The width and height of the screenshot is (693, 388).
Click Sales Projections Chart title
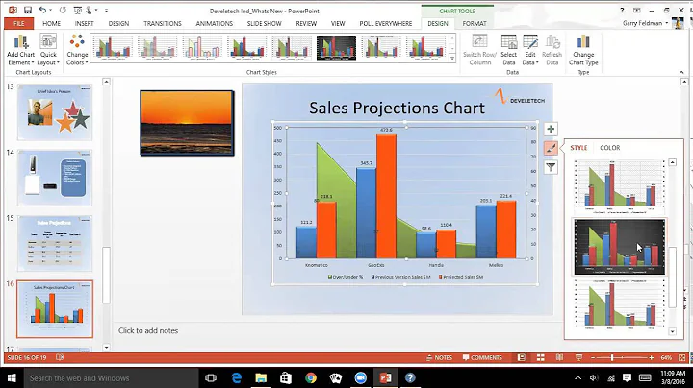click(397, 108)
